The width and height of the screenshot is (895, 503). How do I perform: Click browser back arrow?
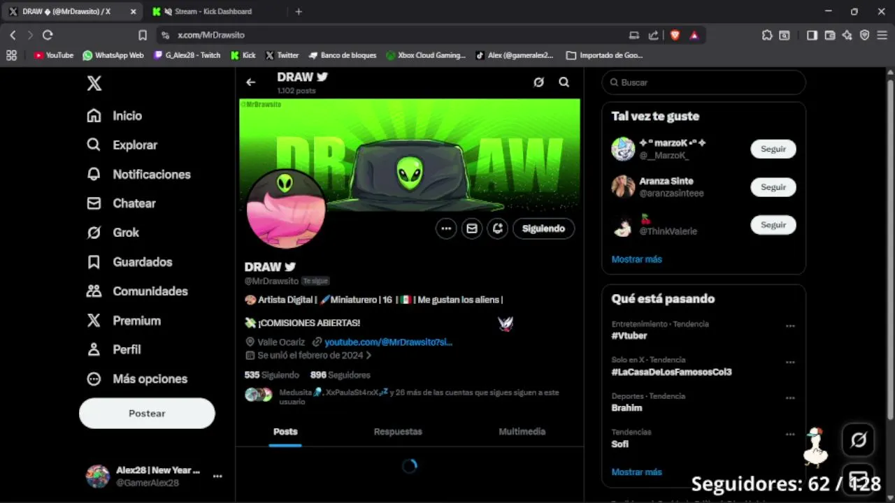click(x=13, y=35)
